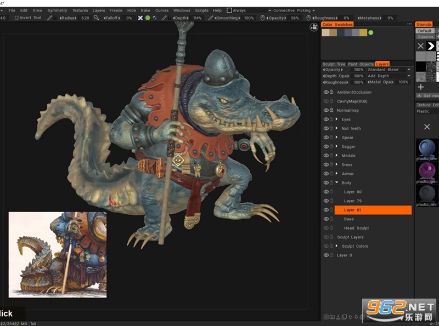Select the dark plastic_mat material ball
Viewport: 439px width, 326px height.
[x=427, y=195]
